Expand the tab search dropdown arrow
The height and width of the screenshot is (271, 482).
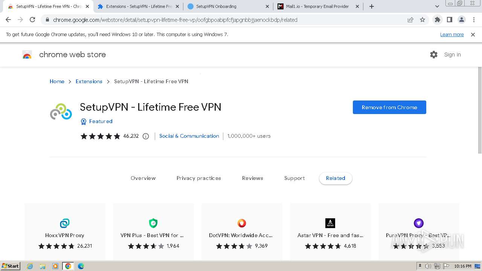pyautogui.click(x=437, y=6)
